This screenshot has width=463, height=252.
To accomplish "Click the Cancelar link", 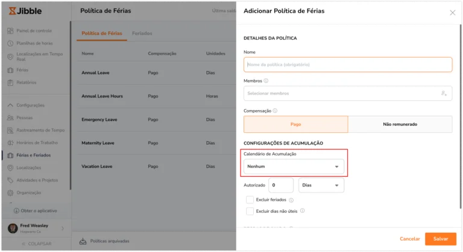I will (409, 239).
